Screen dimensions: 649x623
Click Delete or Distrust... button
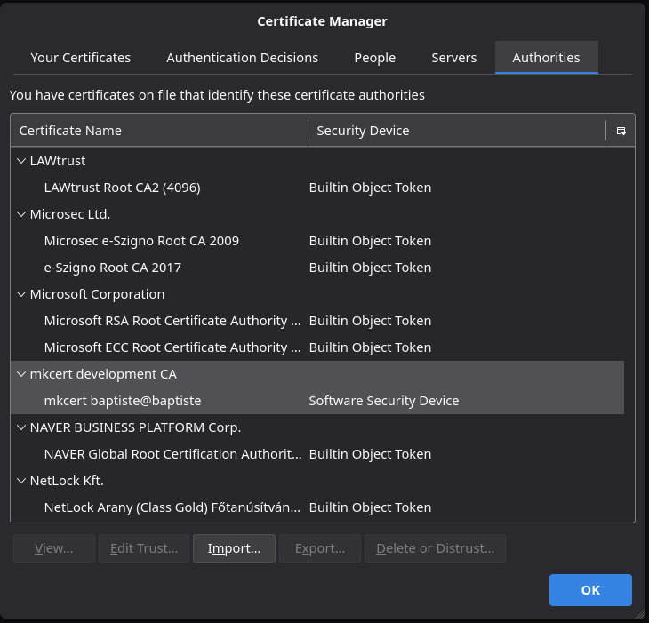coord(435,548)
